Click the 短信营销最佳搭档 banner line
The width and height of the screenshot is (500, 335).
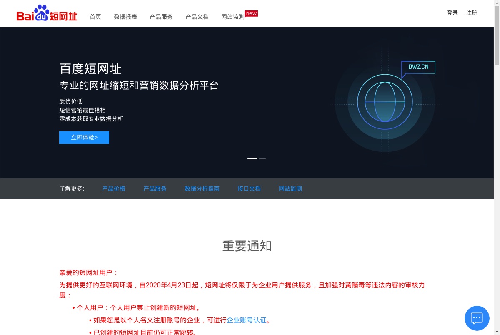[82, 110]
